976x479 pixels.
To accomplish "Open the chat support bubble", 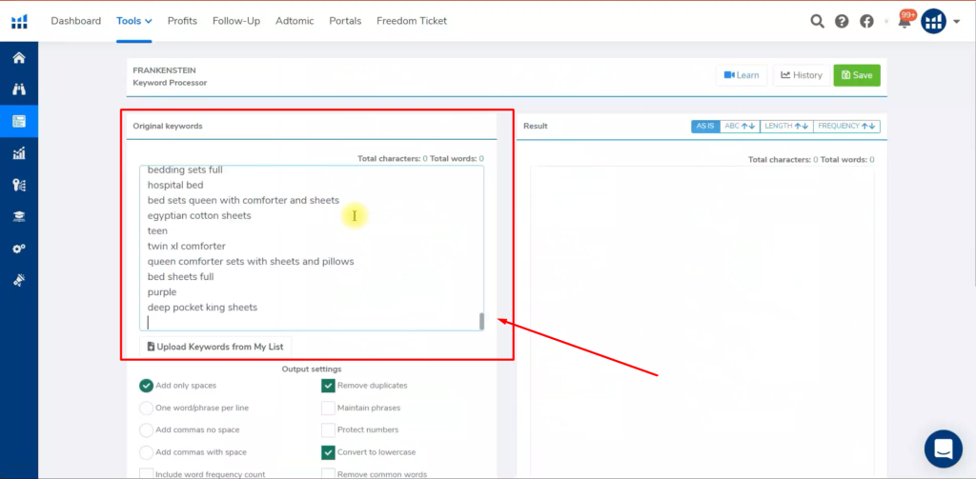I will click(944, 449).
